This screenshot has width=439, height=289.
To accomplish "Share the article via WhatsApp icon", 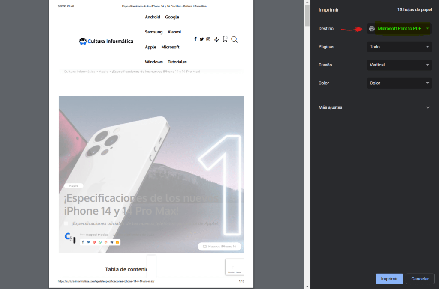I will click(100, 242).
